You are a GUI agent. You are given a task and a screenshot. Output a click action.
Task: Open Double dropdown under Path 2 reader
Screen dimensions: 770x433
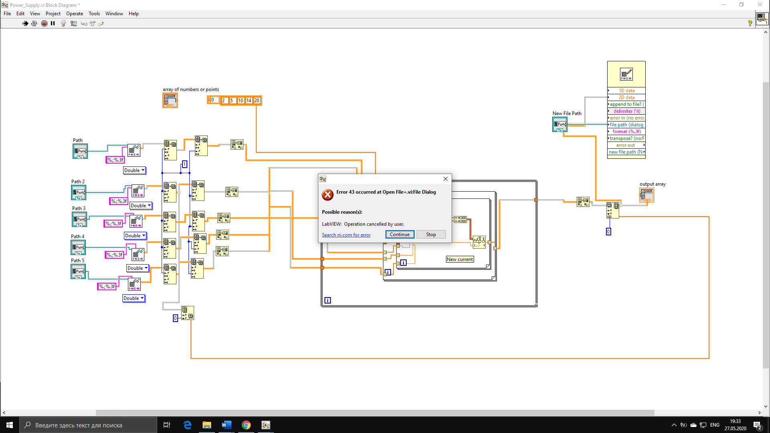point(141,206)
